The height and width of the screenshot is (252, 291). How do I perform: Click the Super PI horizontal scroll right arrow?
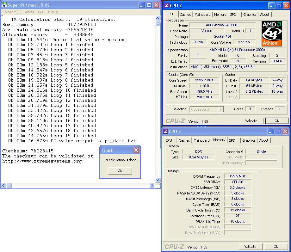point(152,185)
